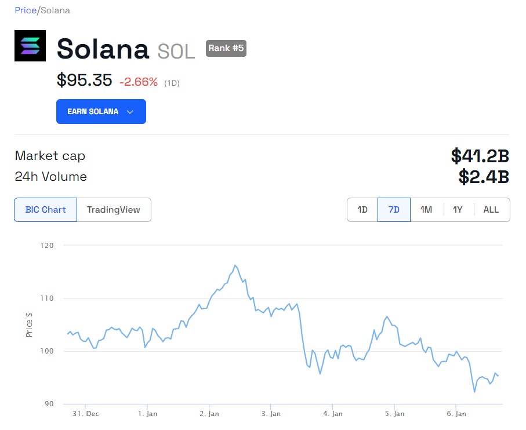Click the Rank #5 badge
The width and height of the screenshot is (526, 430).
(226, 48)
